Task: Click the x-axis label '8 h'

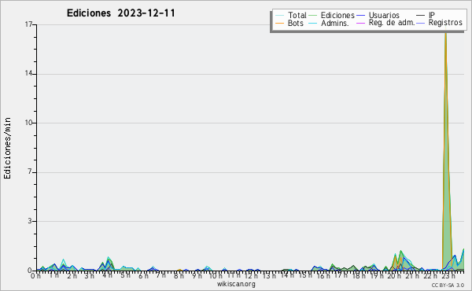Action: [179, 275]
